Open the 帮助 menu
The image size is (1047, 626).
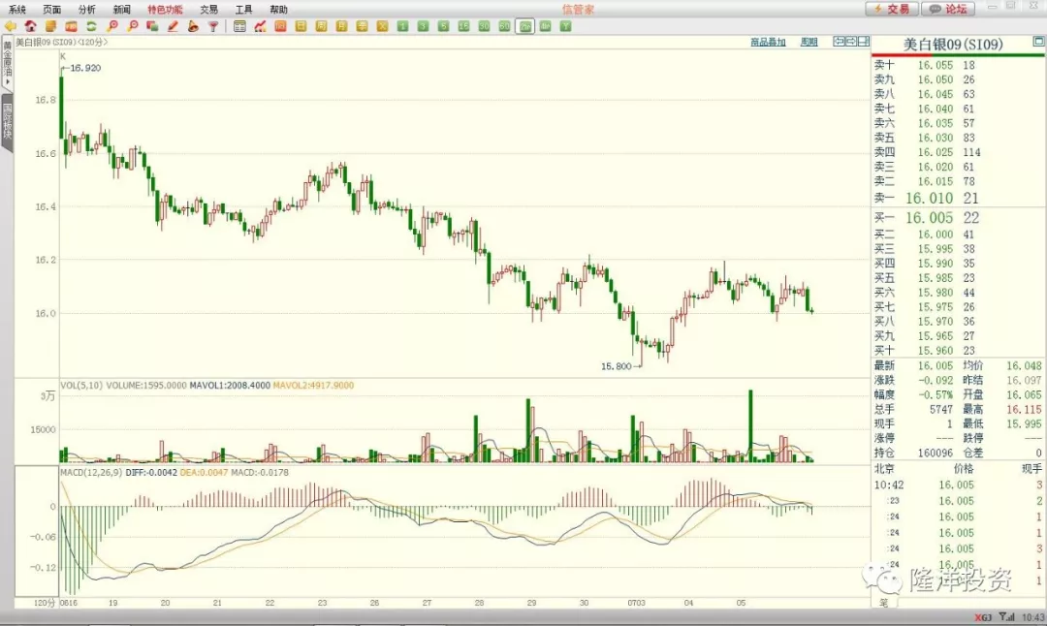pyautogui.click(x=278, y=10)
